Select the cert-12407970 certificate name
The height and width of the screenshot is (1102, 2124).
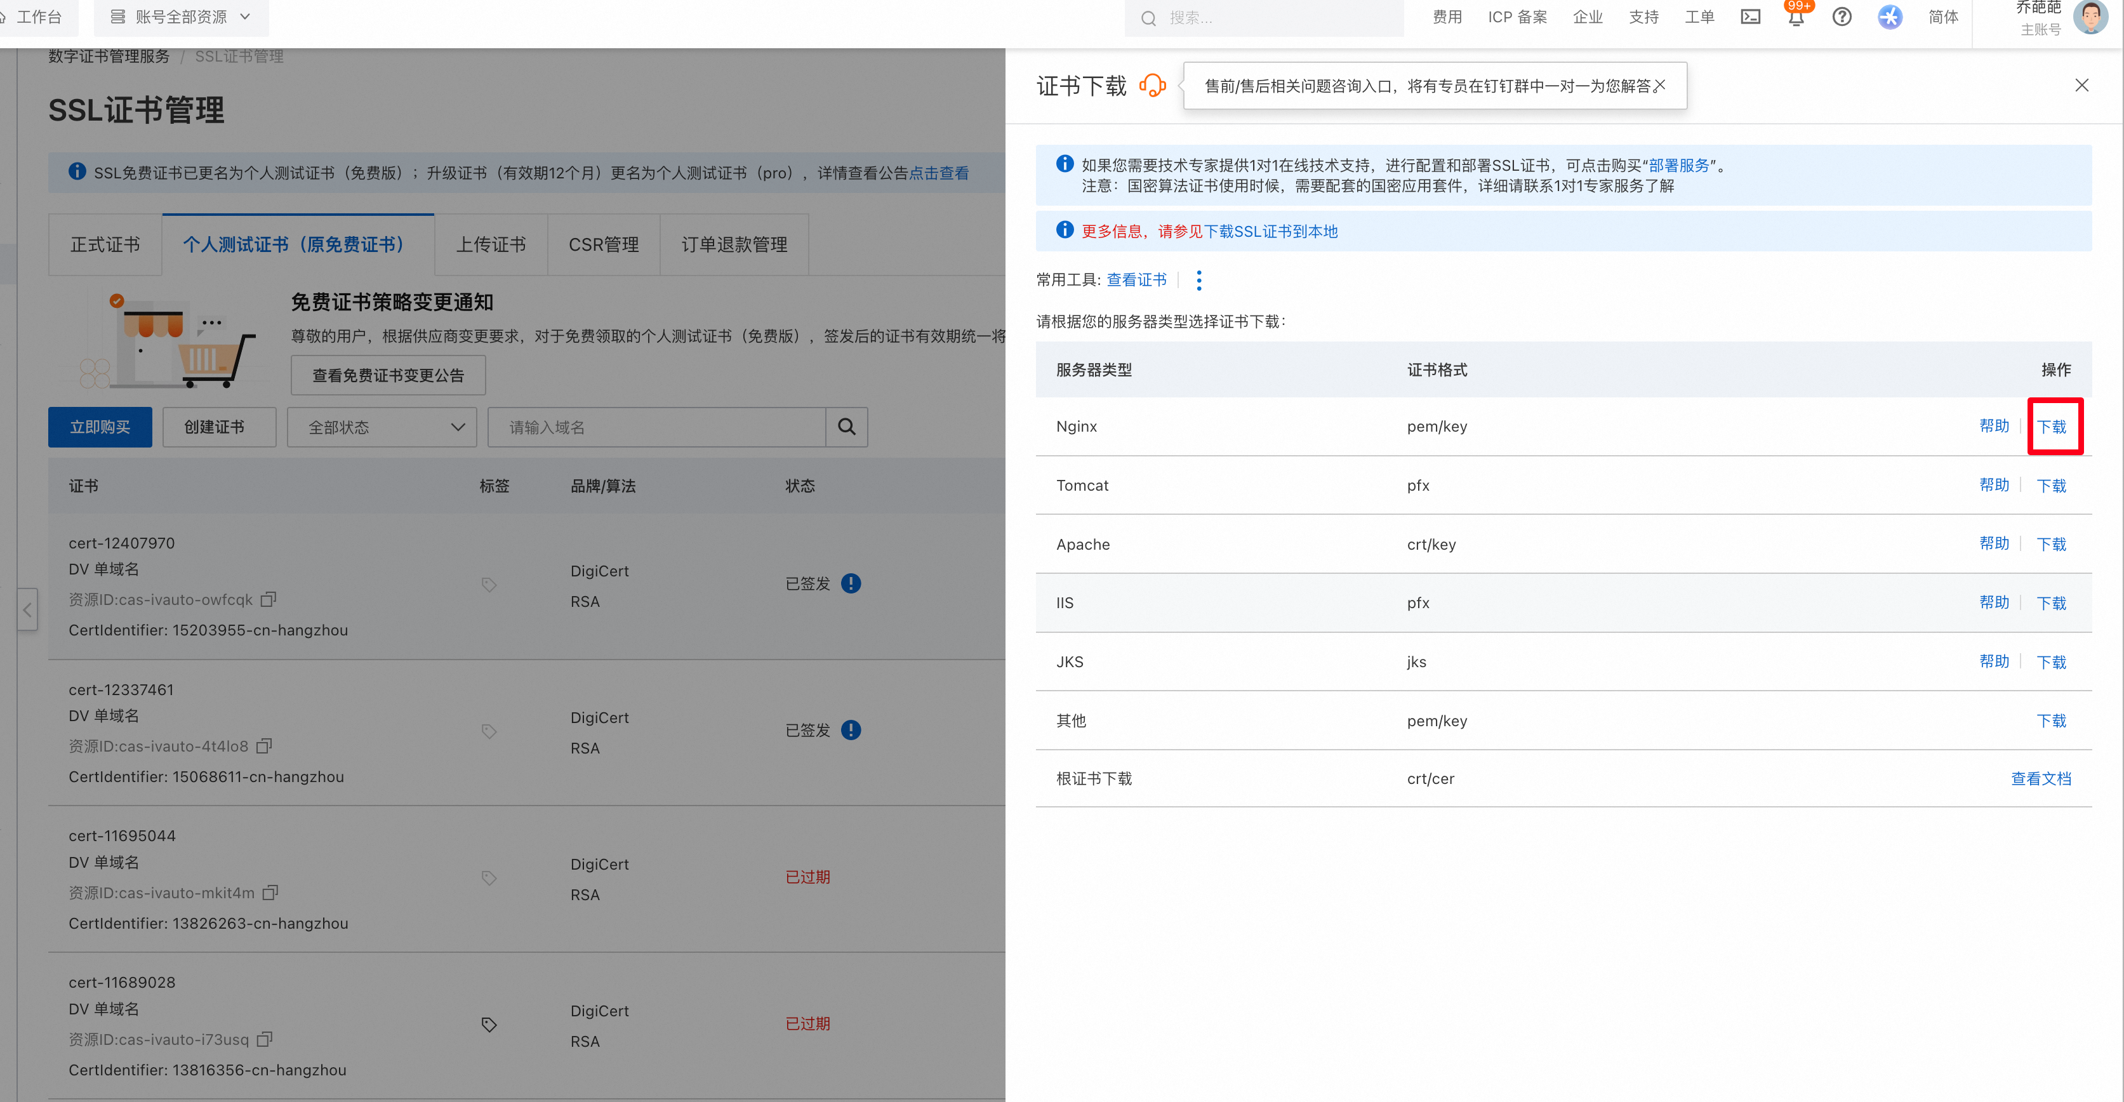point(121,543)
